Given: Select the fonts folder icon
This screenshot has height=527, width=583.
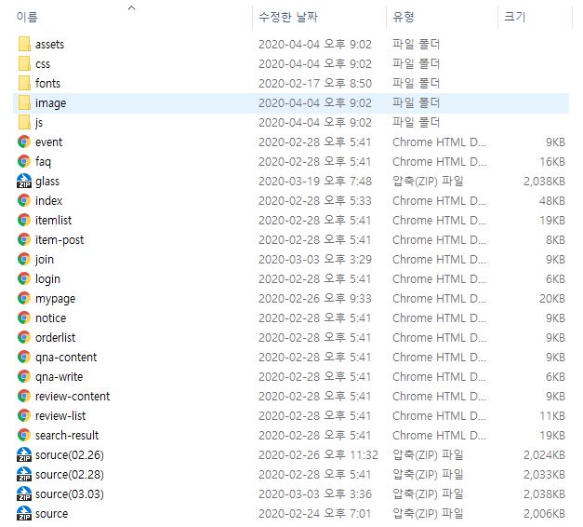Looking at the screenshot, I should pyautogui.click(x=24, y=83).
